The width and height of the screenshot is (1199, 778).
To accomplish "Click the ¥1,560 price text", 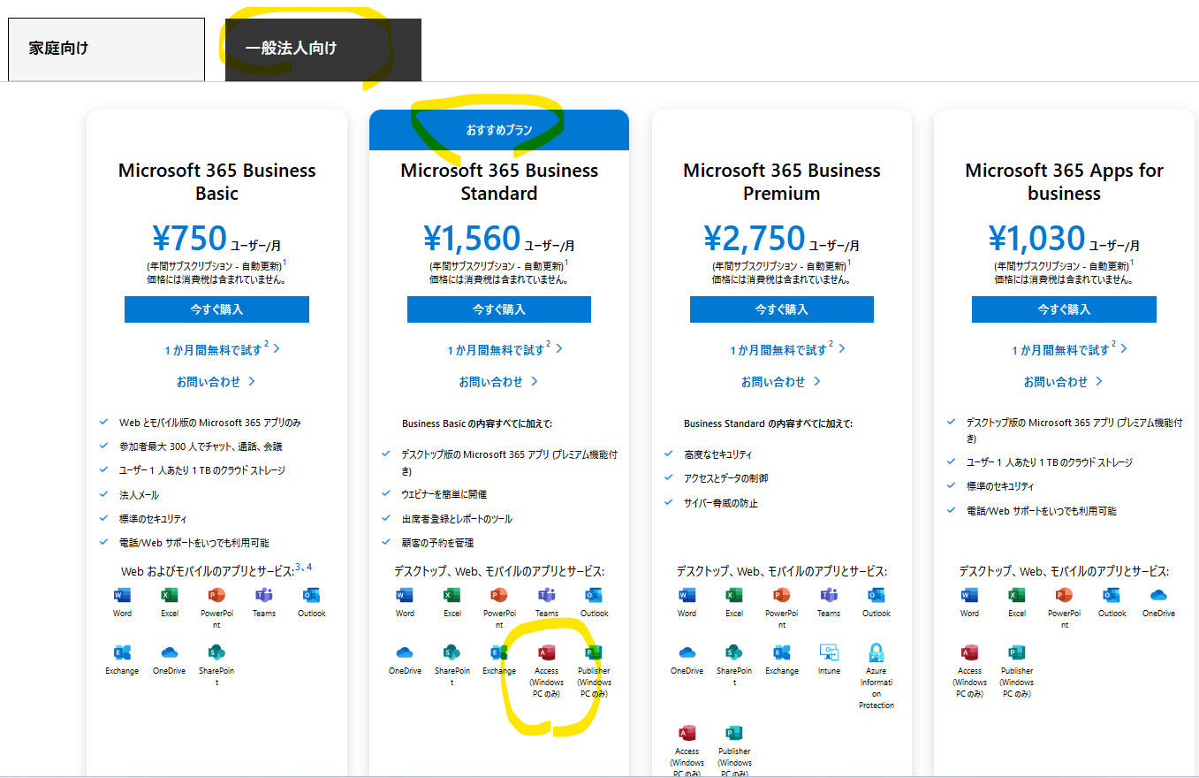I will tap(472, 238).
